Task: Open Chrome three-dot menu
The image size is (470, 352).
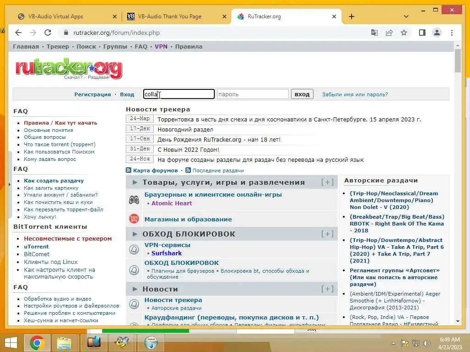Action: tap(452, 33)
